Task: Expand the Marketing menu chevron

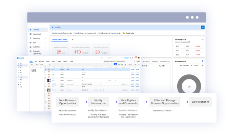Action: click(46, 38)
